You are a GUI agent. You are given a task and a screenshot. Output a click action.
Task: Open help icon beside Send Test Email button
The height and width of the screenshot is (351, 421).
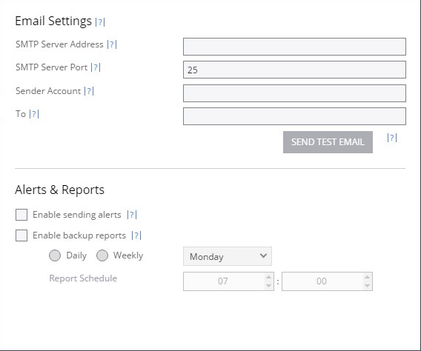tap(392, 138)
